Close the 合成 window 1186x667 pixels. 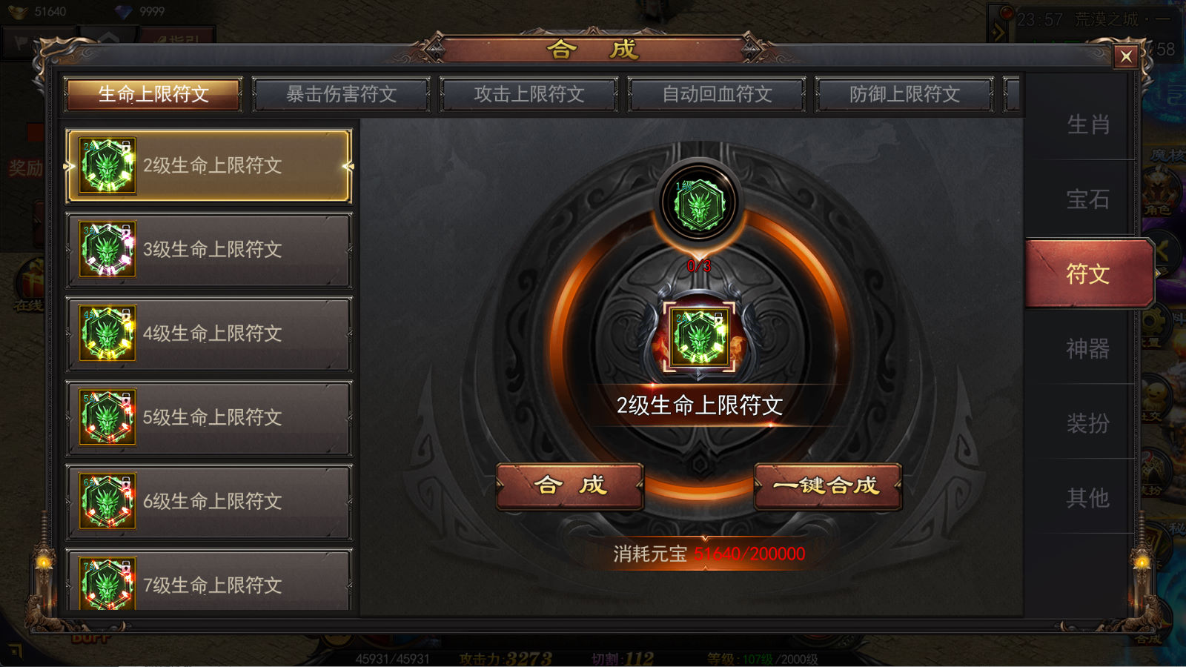click(1126, 56)
